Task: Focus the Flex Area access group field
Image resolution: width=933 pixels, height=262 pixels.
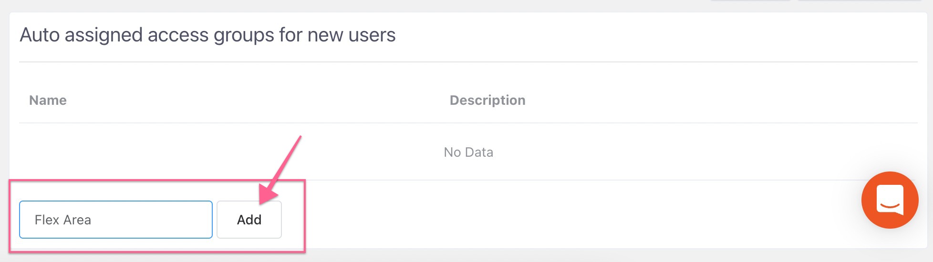Action: click(x=116, y=220)
